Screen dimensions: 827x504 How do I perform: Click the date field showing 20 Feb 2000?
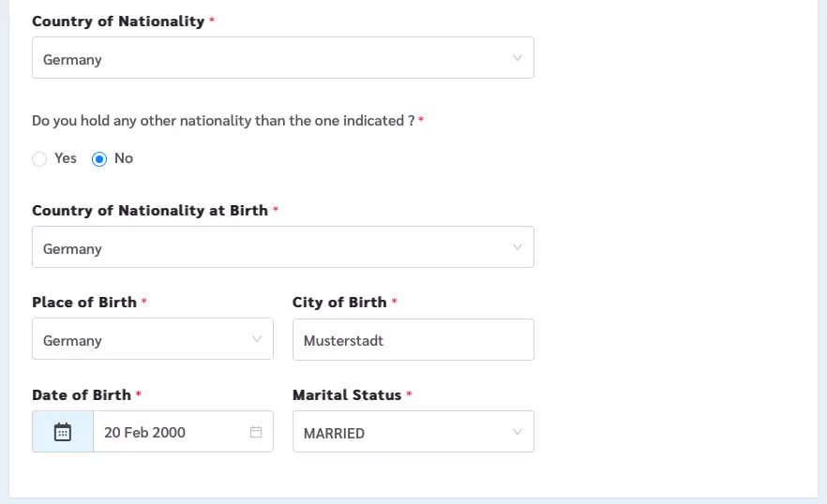click(x=184, y=432)
